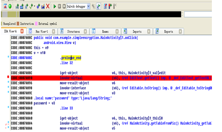Click 'EditText.getText()' reference on red line

pyautogui.click(x=145, y=78)
